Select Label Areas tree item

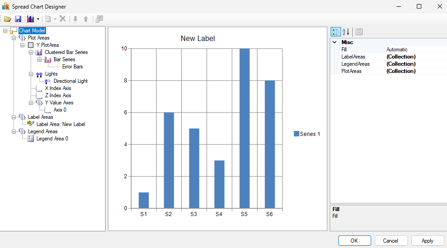[40, 117]
